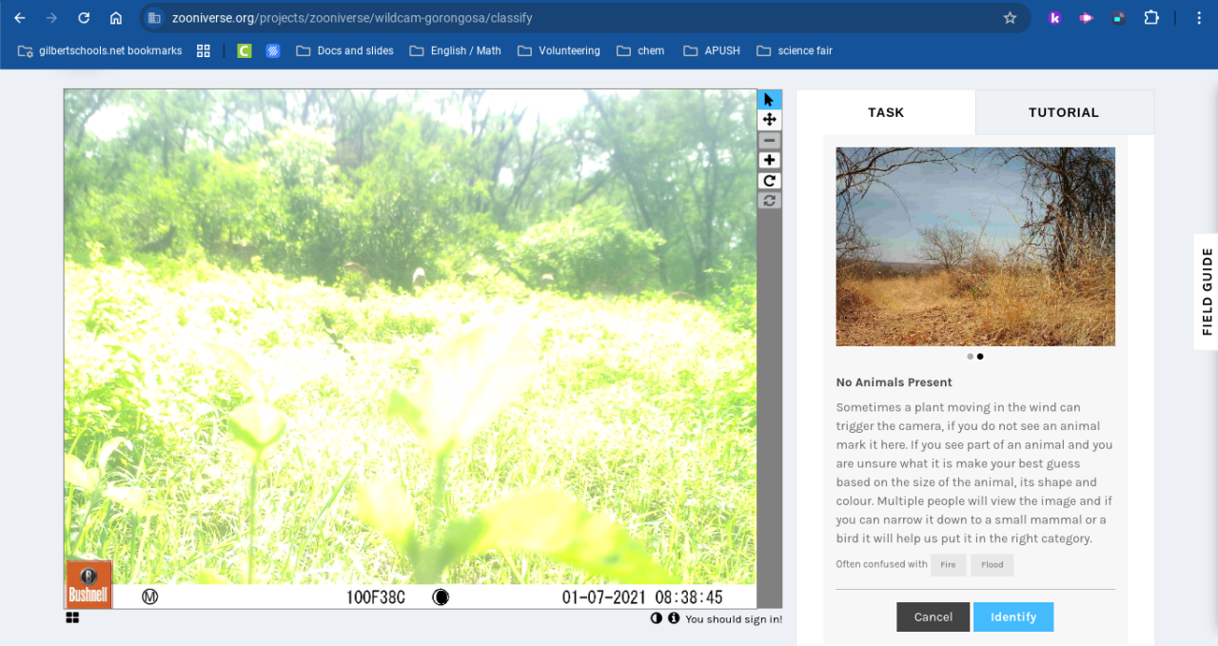Select second example image dot
The image size is (1218, 646).
coord(980,357)
